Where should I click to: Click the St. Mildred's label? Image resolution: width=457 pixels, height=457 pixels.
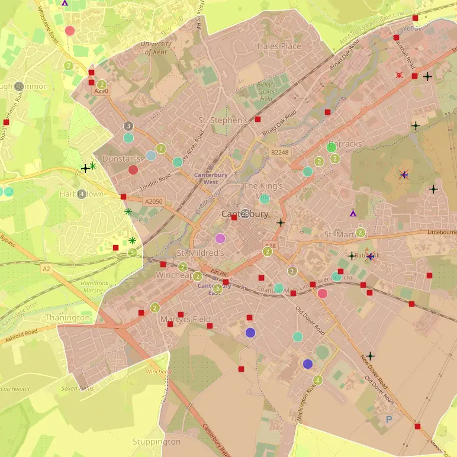201,253
